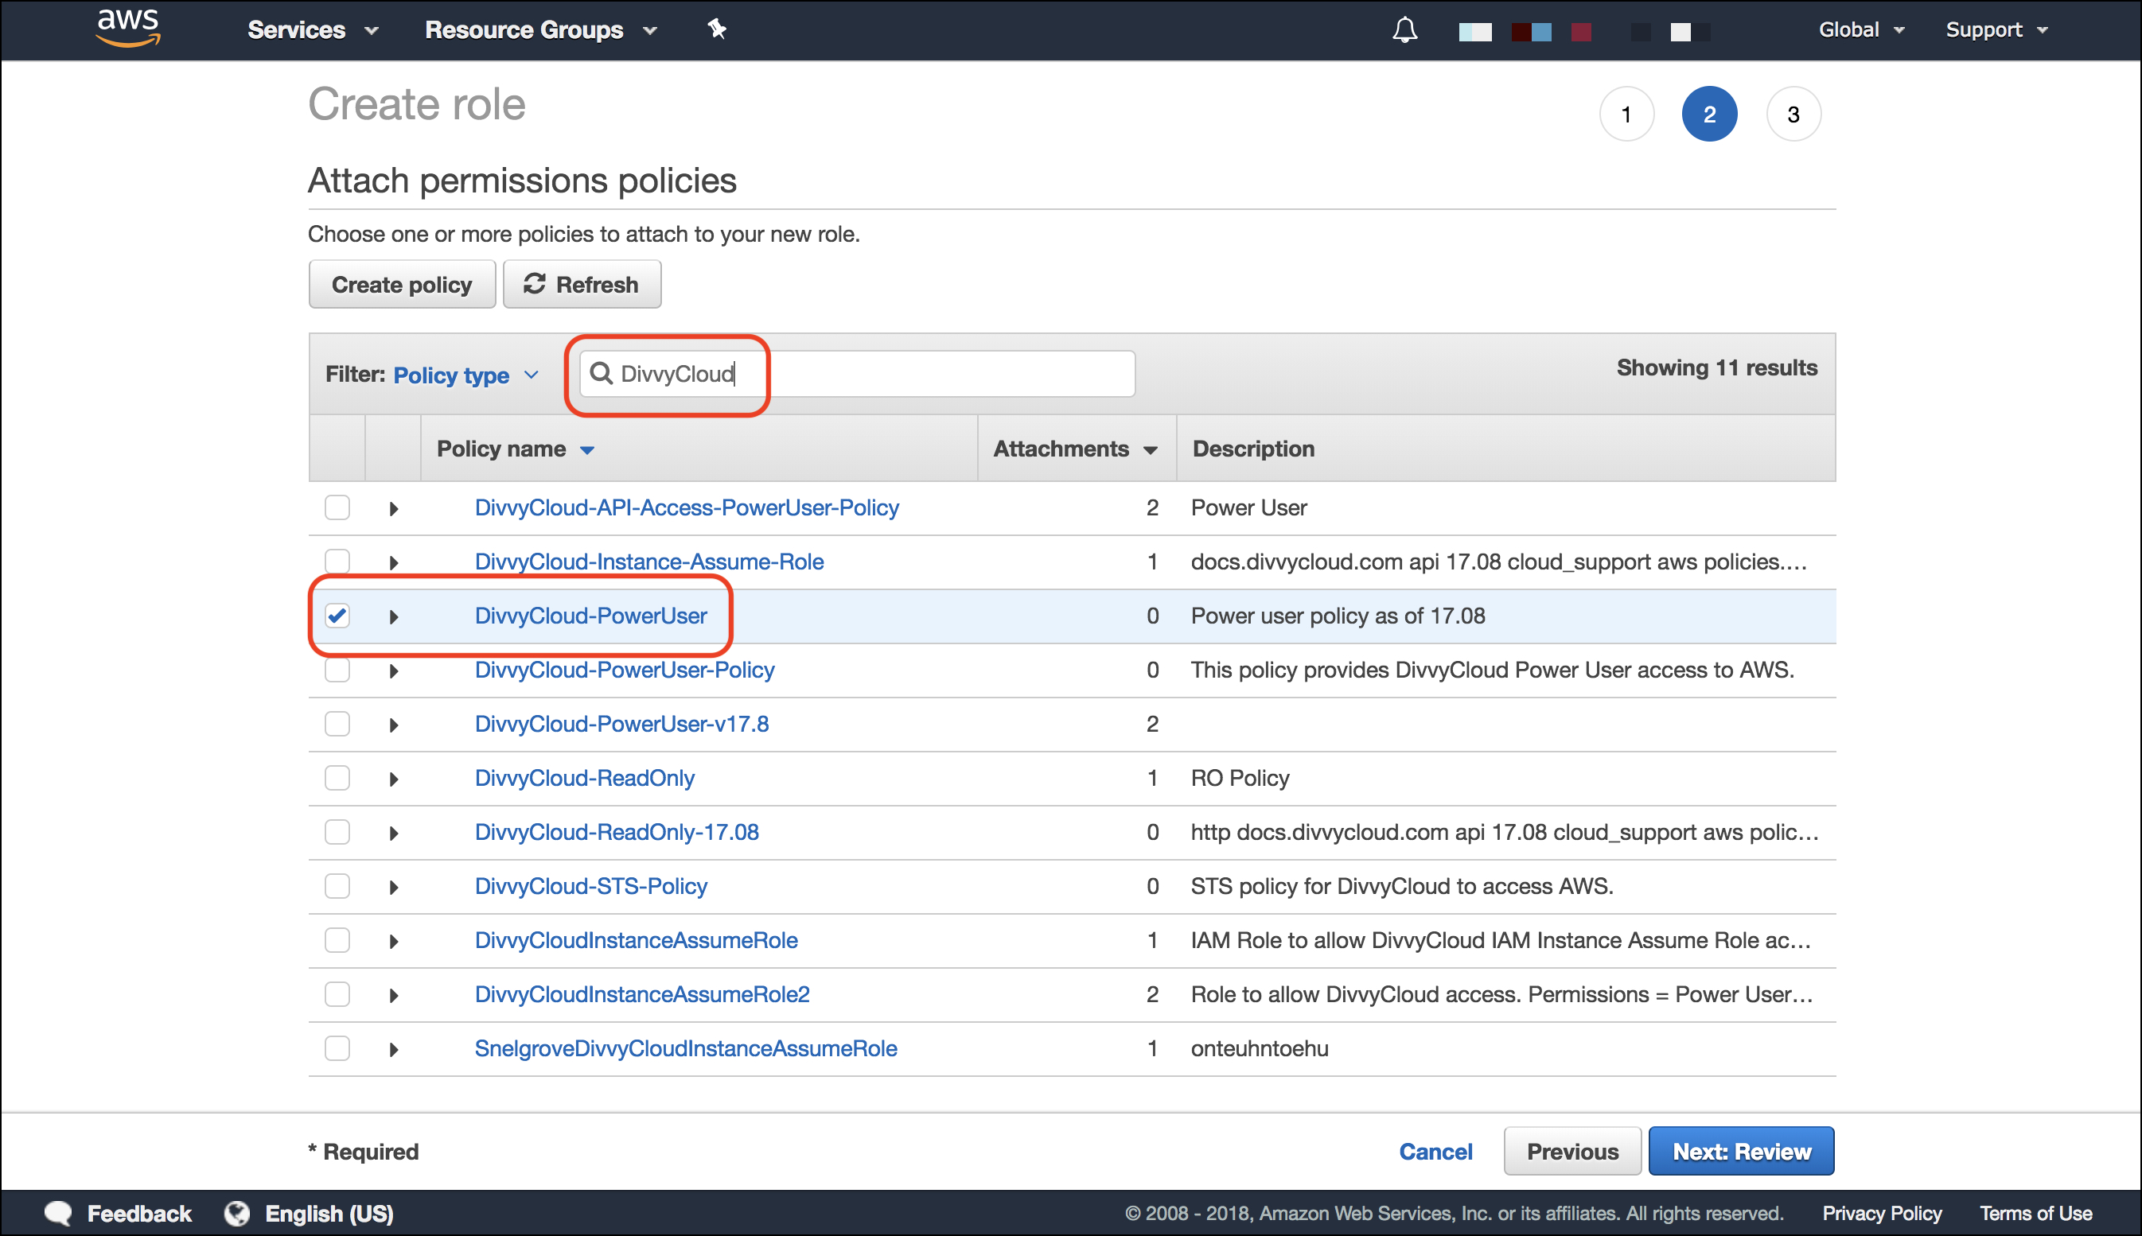Screen dimensions: 2142x1236
Task: Check the DivvyCloud-Instance-Assume-Role checkbox
Action: coord(337,561)
